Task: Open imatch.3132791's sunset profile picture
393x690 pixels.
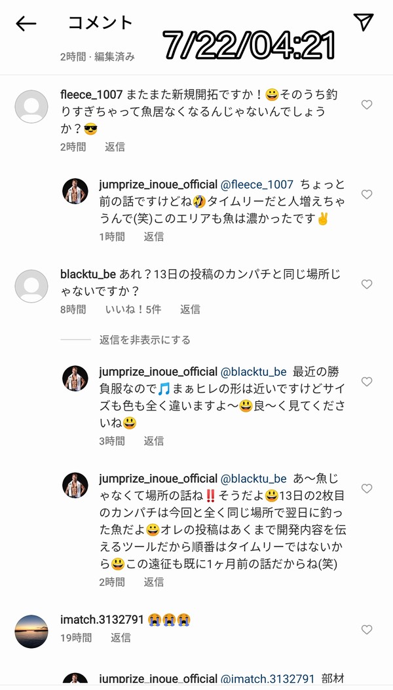Action: pyautogui.click(x=31, y=632)
